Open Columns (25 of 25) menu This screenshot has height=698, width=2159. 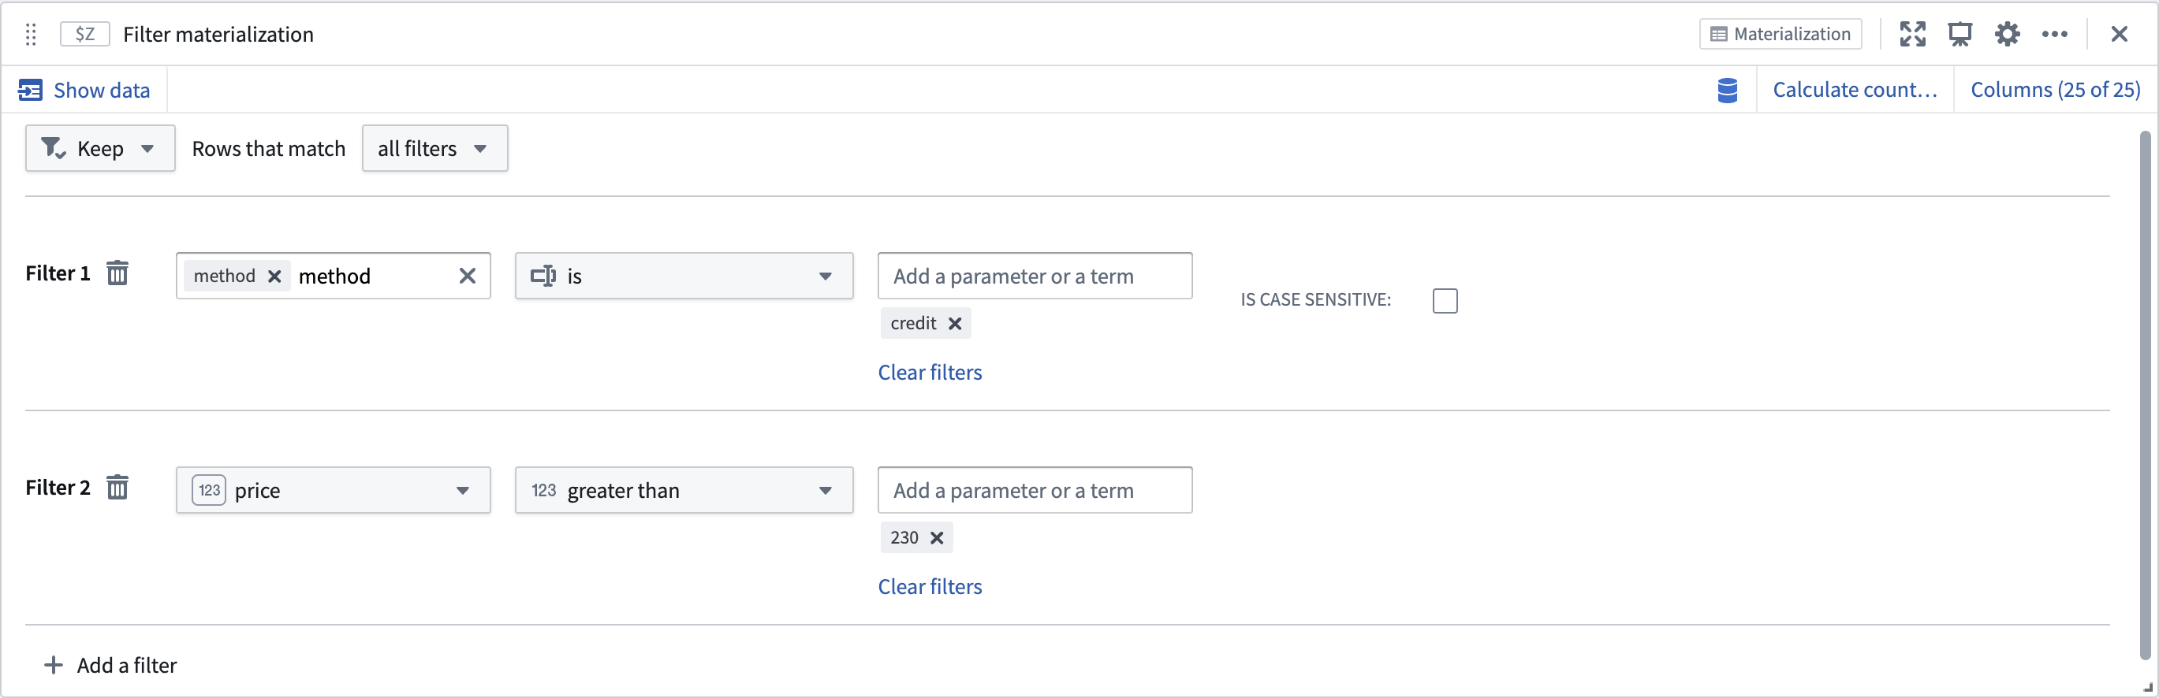(2055, 91)
